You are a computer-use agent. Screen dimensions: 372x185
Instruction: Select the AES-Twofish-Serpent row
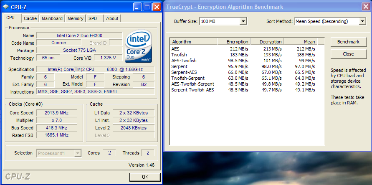point(247,84)
